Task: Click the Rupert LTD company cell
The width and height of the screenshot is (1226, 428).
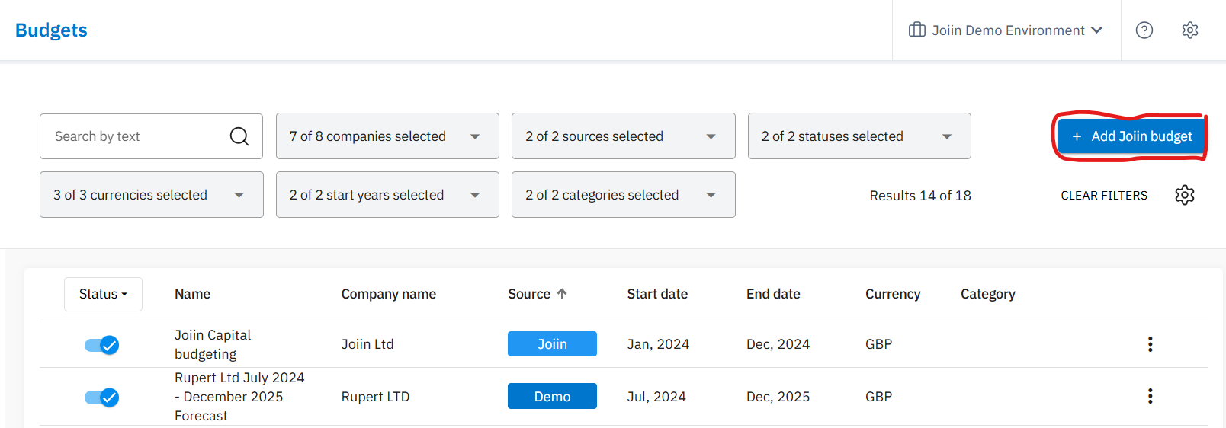Action: [x=375, y=397]
